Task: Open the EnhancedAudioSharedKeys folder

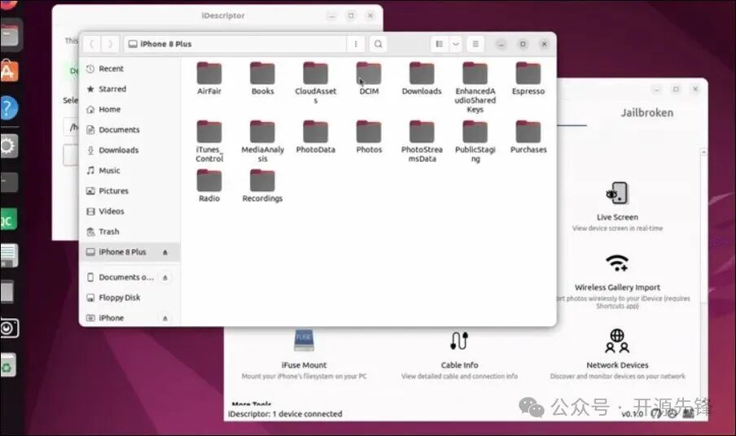Action: pos(475,87)
